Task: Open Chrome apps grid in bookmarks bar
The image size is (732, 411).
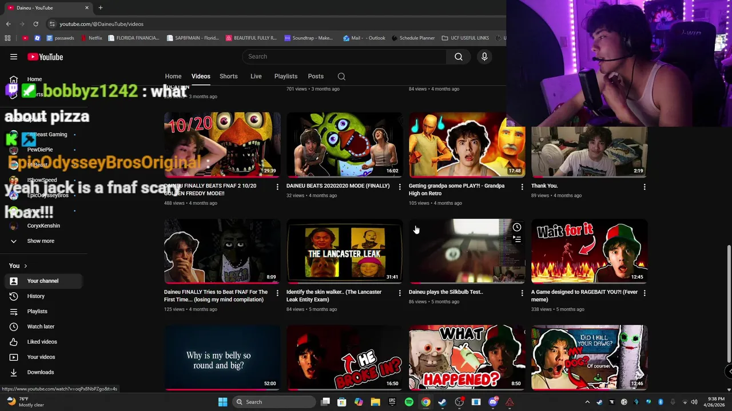Action: coord(7,38)
